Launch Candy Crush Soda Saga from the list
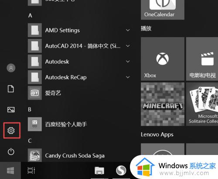This screenshot has width=218, height=179. pos(75,156)
